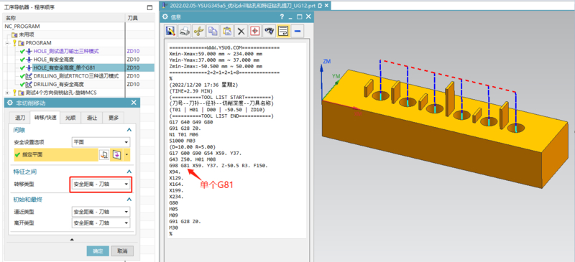Click the 确定 button
575x262 pixels.
(98, 251)
